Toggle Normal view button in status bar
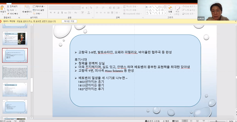The height and width of the screenshot is (122, 237). [x=185, y=121]
